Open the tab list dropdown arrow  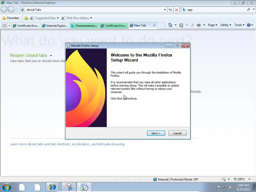[x=9, y=26]
